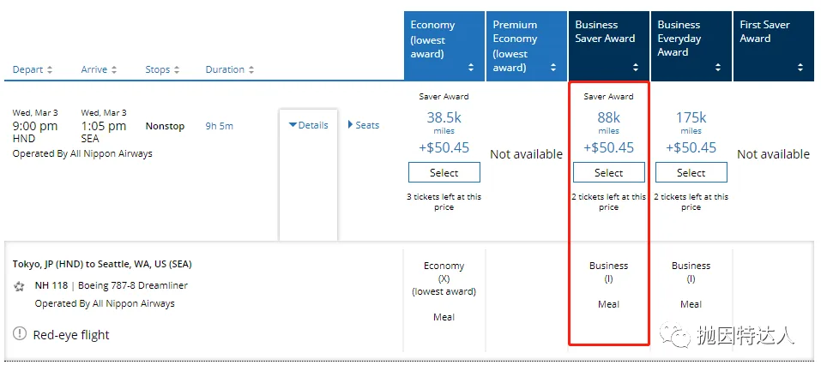Select the 175k miles Business Everyday fare
This screenshot has height=371, width=821.
pyautogui.click(x=691, y=173)
